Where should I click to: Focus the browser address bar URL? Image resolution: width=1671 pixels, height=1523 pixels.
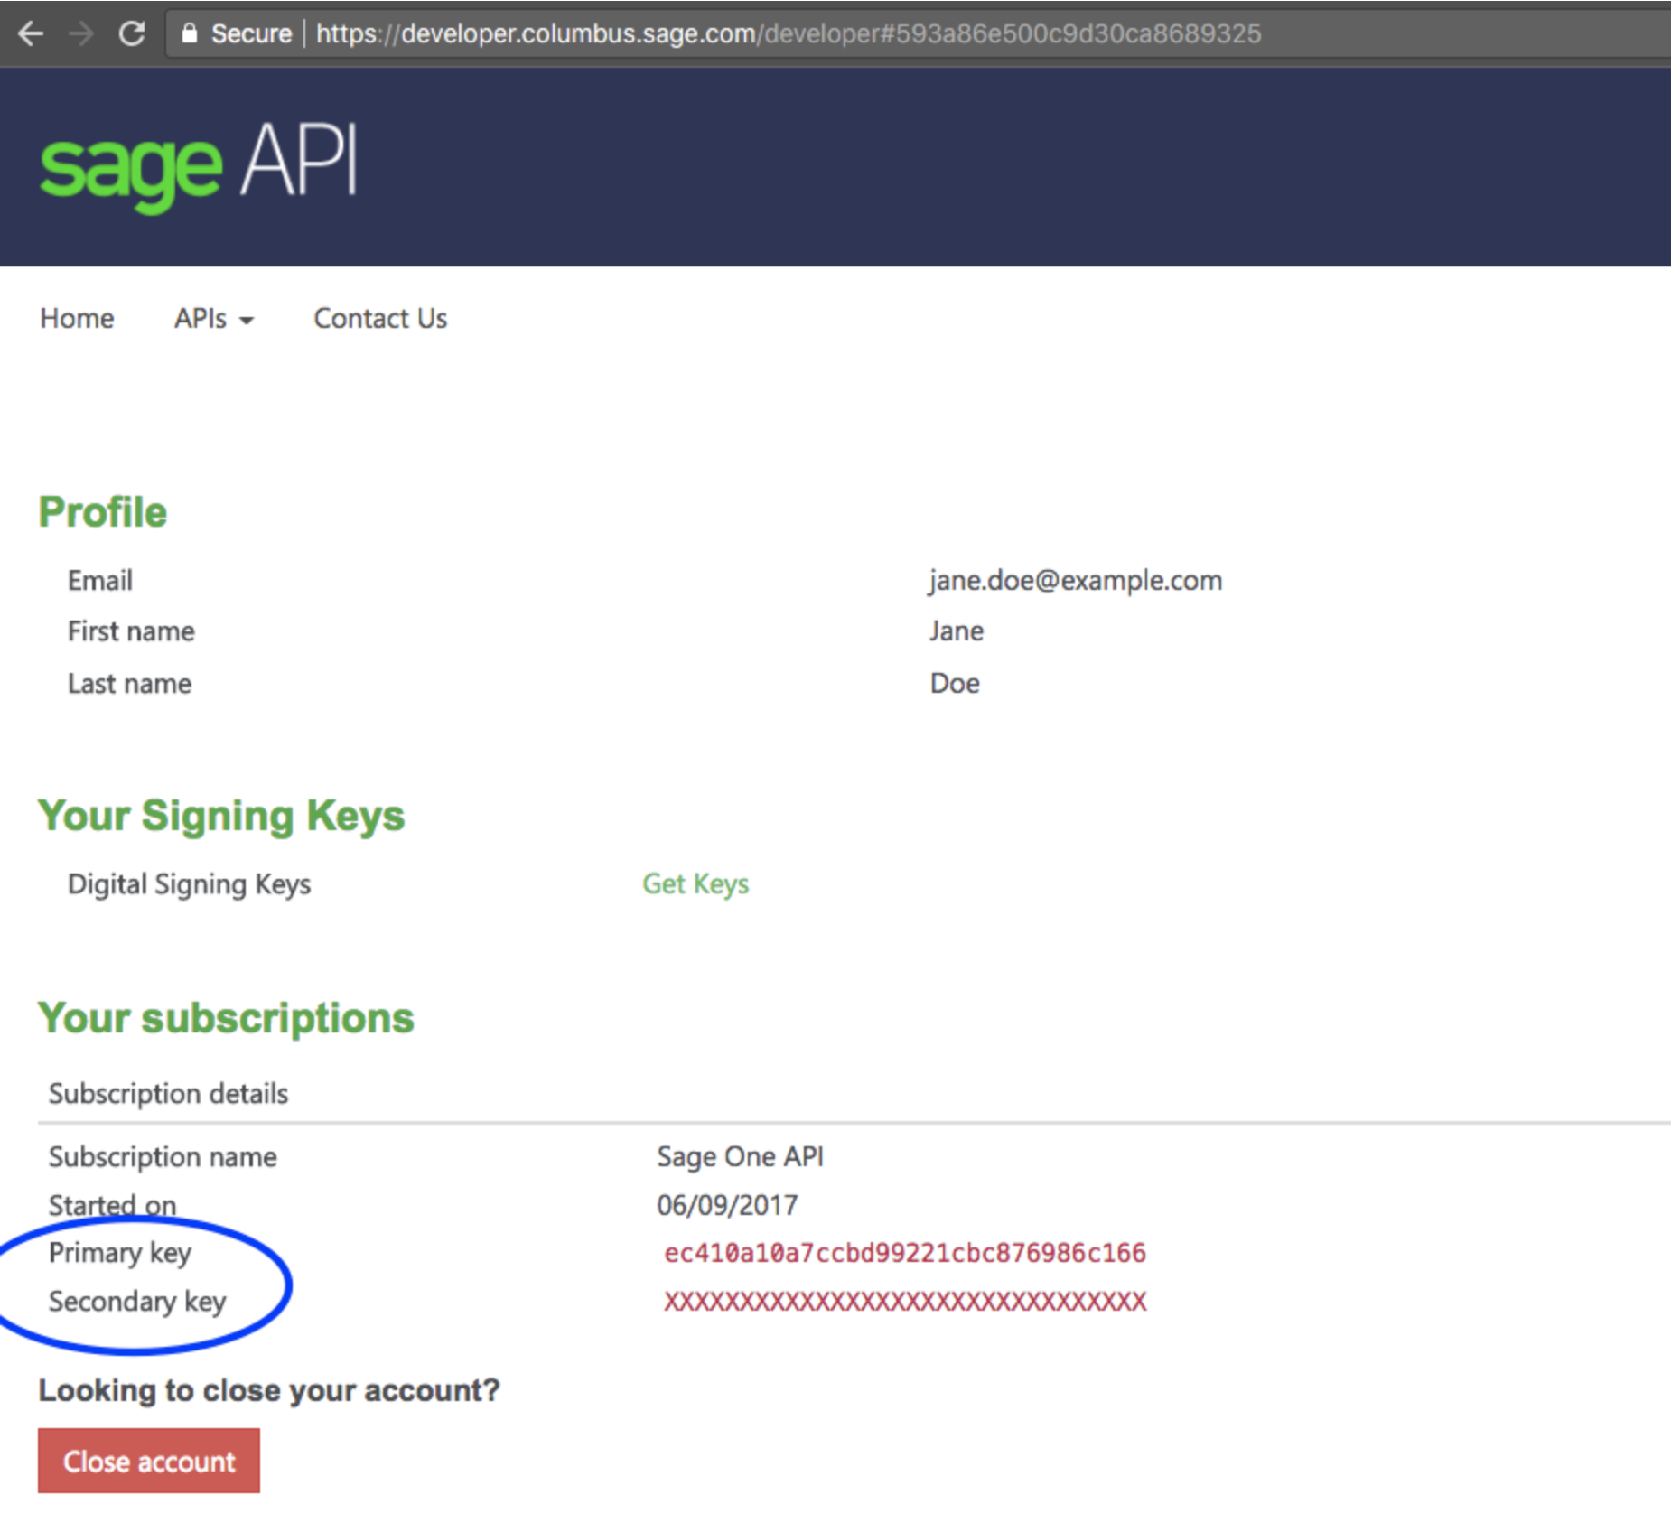point(788,34)
